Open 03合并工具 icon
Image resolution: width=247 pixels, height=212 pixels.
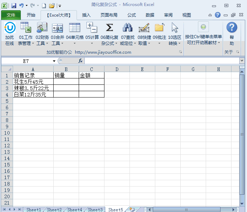58,28
